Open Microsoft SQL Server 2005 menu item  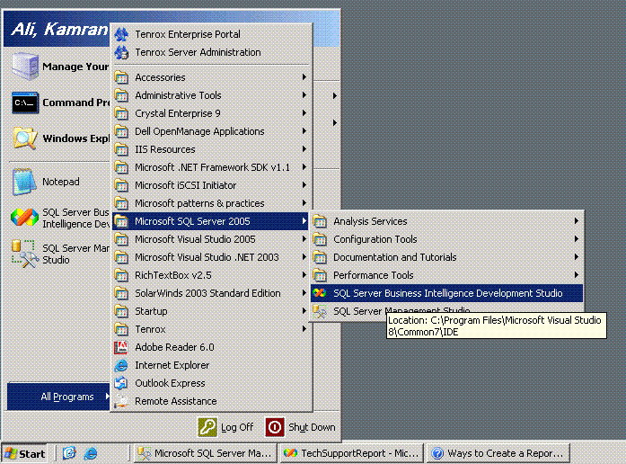pos(211,221)
